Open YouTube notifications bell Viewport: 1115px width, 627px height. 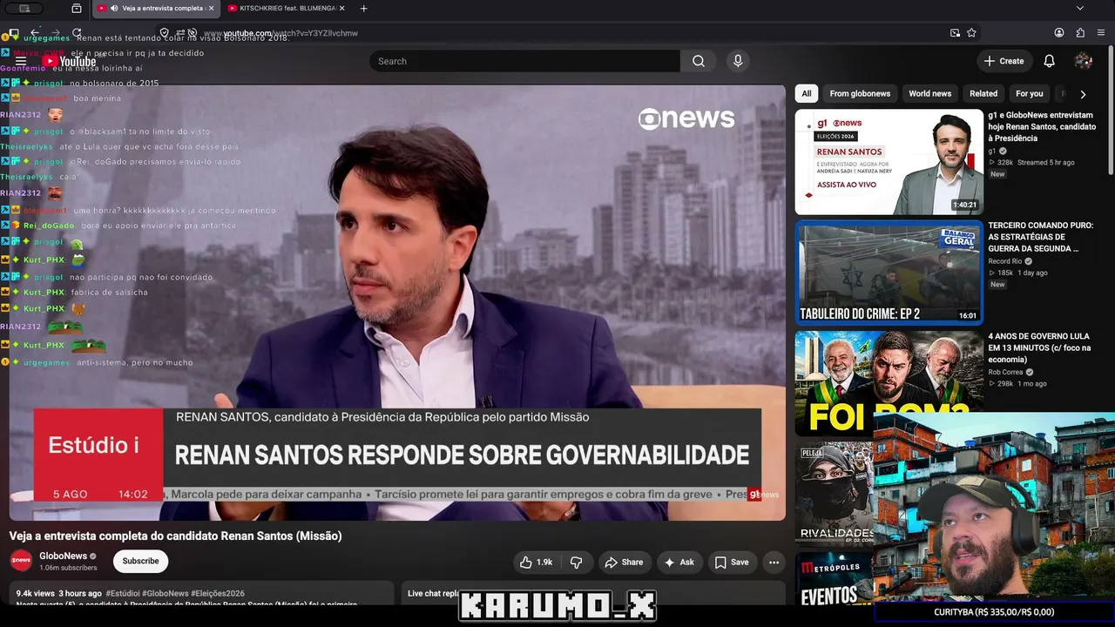point(1050,61)
